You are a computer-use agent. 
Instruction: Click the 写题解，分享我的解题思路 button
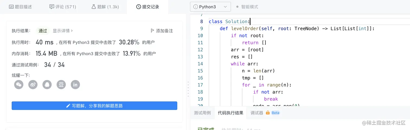click(x=94, y=106)
